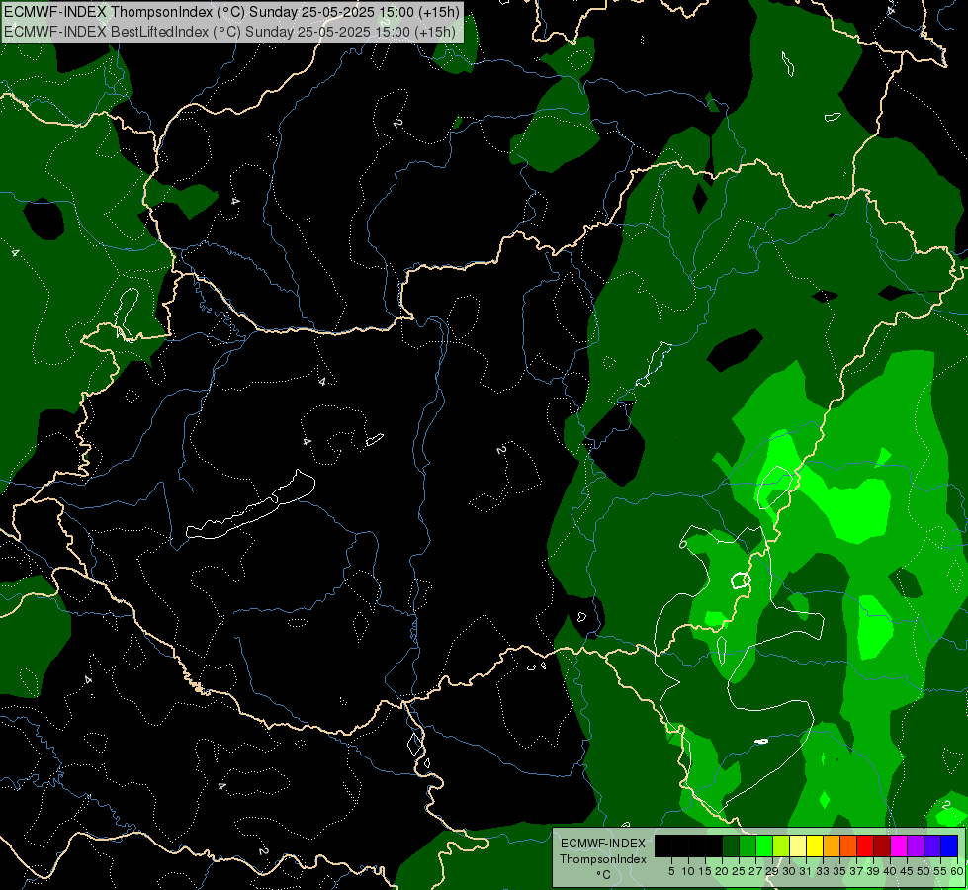
Task: Click the violet-blue legend swatch for 50–55
Action: click(932, 845)
